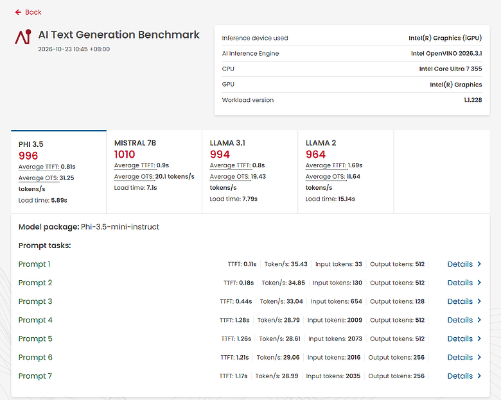This screenshot has width=501, height=400.
Task: Switch to the LLAMA 2 tab
Action: pos(346,172)
